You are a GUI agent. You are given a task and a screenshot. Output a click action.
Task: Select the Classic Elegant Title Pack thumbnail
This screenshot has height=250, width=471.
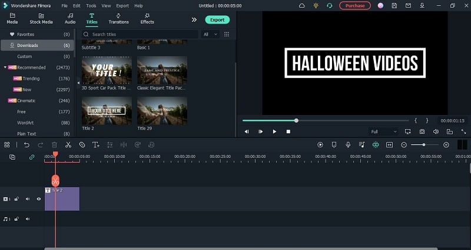162,70
